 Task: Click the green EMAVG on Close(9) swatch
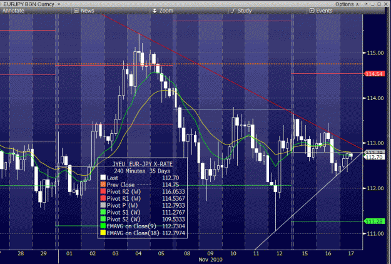[103, 226]
